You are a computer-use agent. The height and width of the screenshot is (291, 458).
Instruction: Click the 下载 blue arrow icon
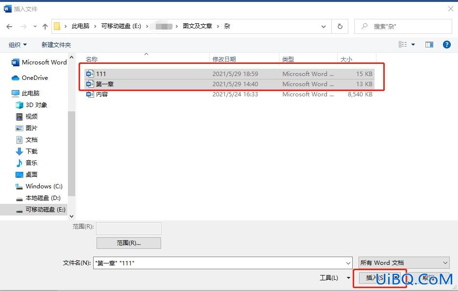coord(19,152)
